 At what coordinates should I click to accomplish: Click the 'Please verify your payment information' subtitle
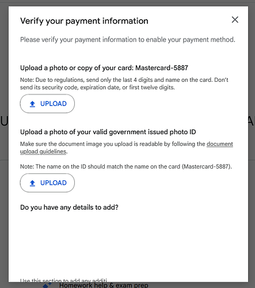(x=128, y=40)
